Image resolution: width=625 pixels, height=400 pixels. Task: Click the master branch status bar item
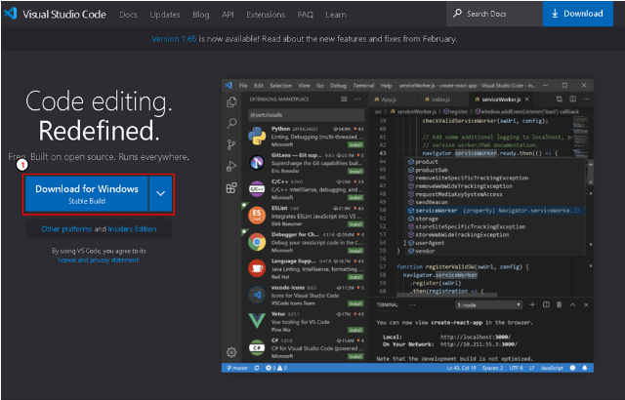tap(237, 368)
